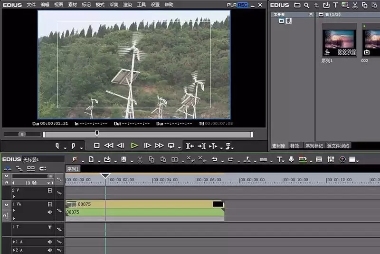Open Set In point dropdown arrow

point(65,148)
